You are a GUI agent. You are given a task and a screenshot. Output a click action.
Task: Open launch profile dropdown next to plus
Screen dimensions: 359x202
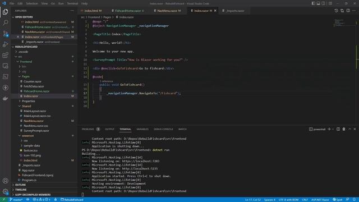point(333,129)
